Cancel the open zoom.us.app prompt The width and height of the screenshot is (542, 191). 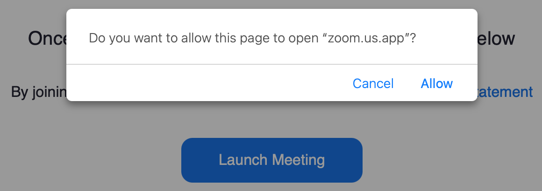(373, 83)
